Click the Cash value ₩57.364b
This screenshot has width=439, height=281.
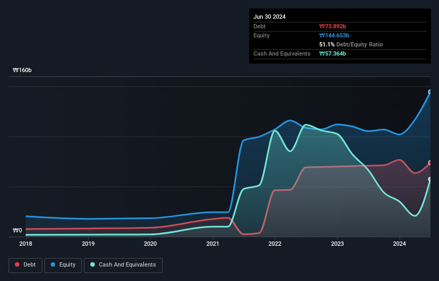(x=333, y=53)
